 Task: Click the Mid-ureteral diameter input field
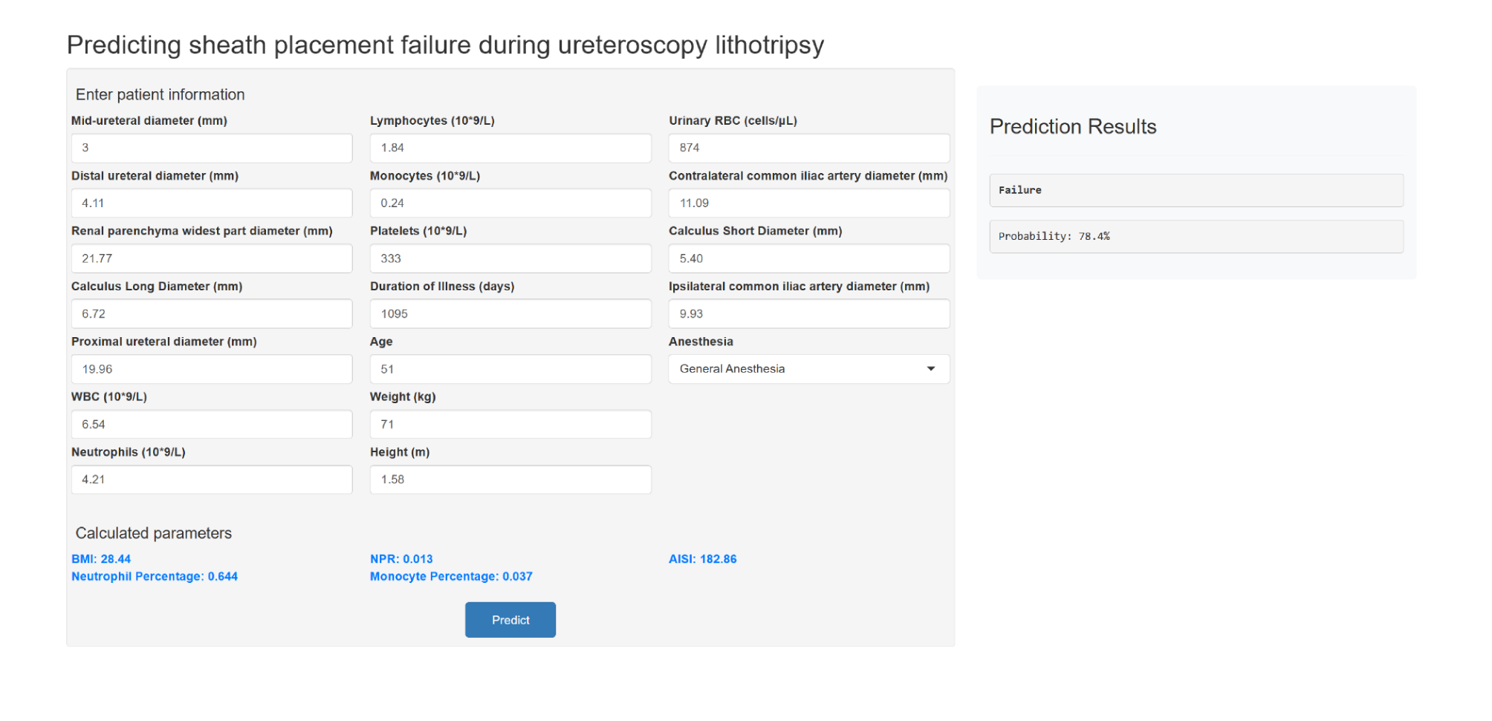point(212,148)
